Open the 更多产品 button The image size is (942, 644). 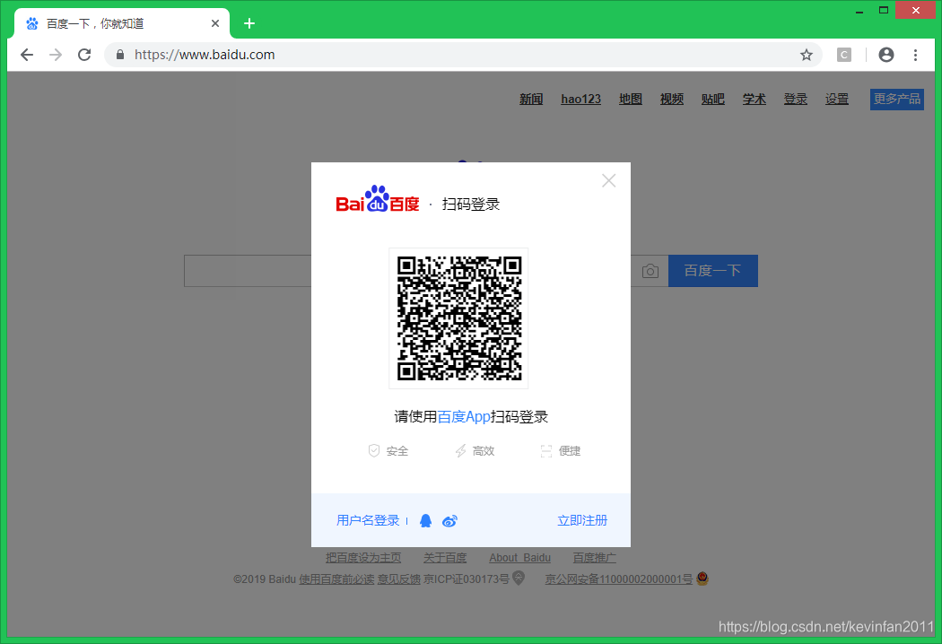pos(897,100)
